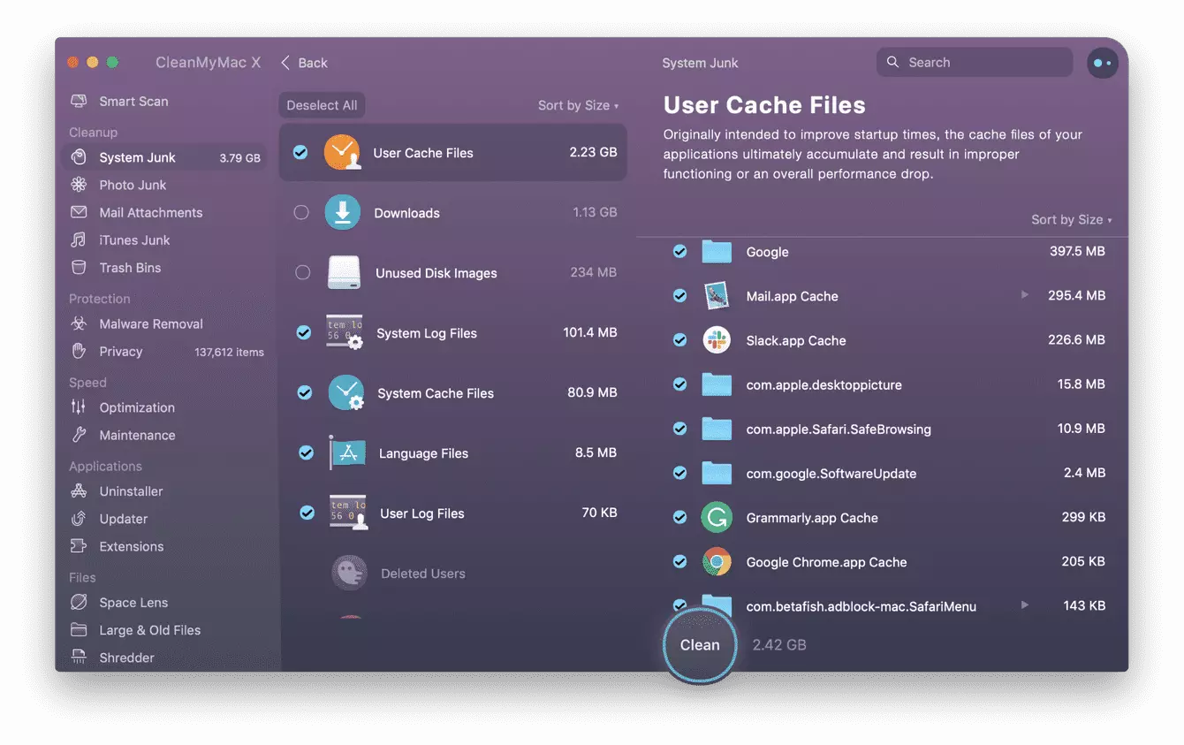The width and height of the screenshot is (1184, 745).
Task: Select the Deleted Users row
Action: (x=452, y=573)
